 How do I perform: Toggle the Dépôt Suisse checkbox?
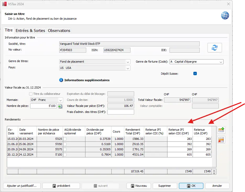(195, 74)
